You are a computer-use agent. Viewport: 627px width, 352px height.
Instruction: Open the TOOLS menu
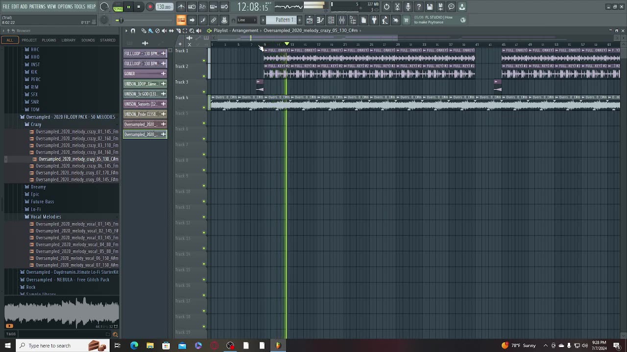[80, 6]
